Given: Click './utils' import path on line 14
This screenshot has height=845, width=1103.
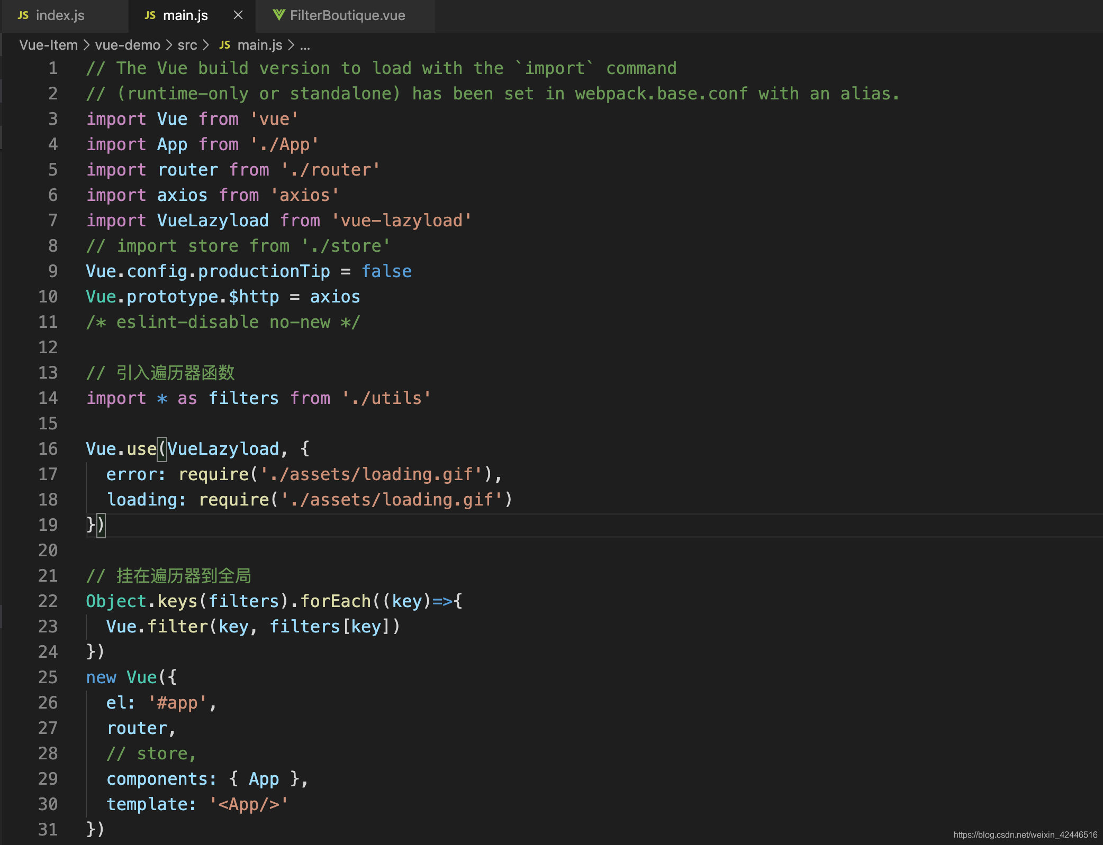Looking at the screenshot, I should click(x=386, y=398).
